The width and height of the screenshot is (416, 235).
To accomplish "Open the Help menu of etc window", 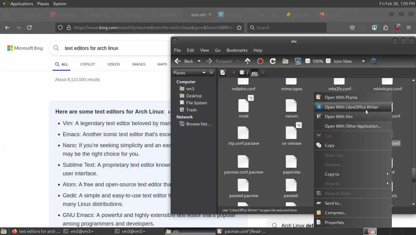I will [x=258, y=50].
